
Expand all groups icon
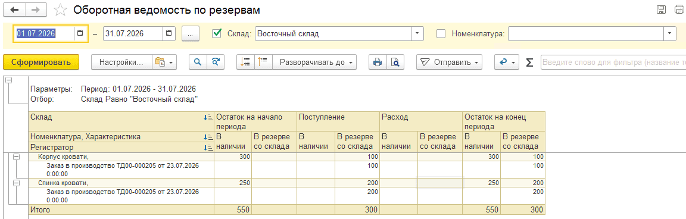(263, 62)
